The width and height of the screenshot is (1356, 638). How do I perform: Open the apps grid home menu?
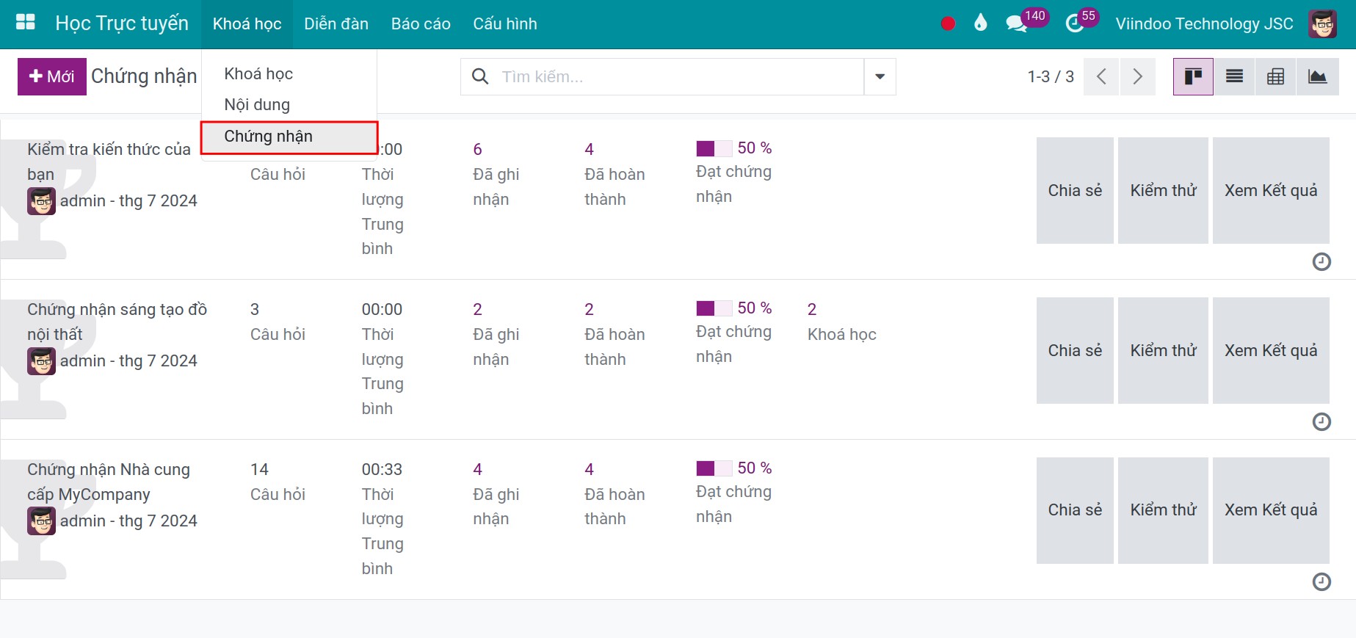[26, 23]
